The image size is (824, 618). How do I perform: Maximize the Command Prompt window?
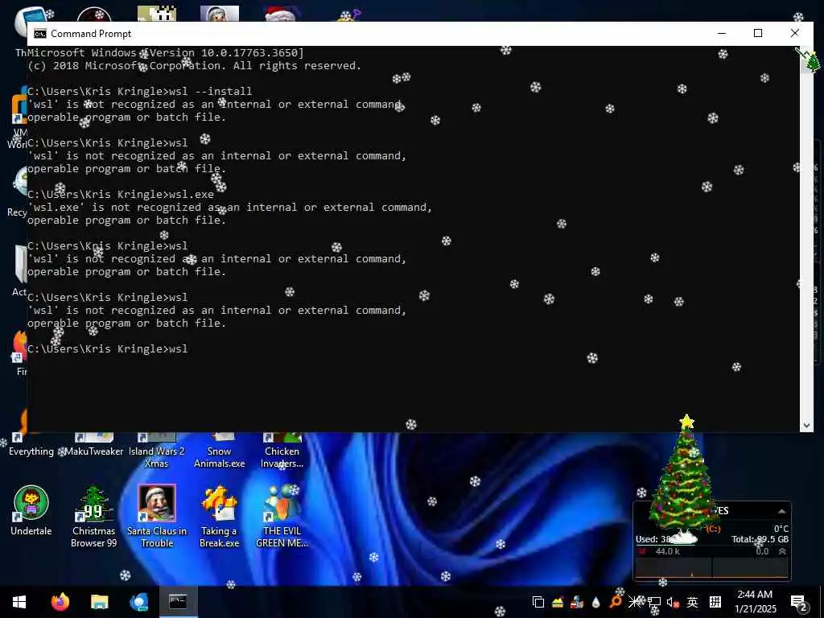758,33
